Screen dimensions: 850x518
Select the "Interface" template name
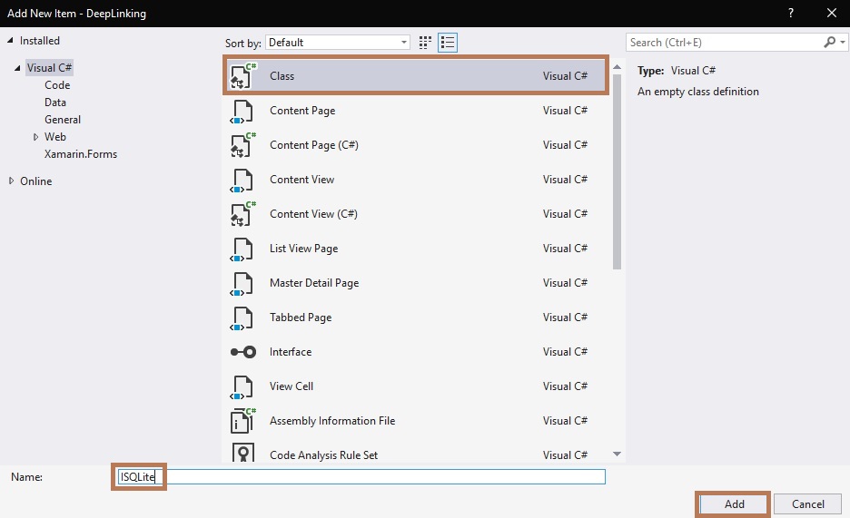click(x=291, y=352)
